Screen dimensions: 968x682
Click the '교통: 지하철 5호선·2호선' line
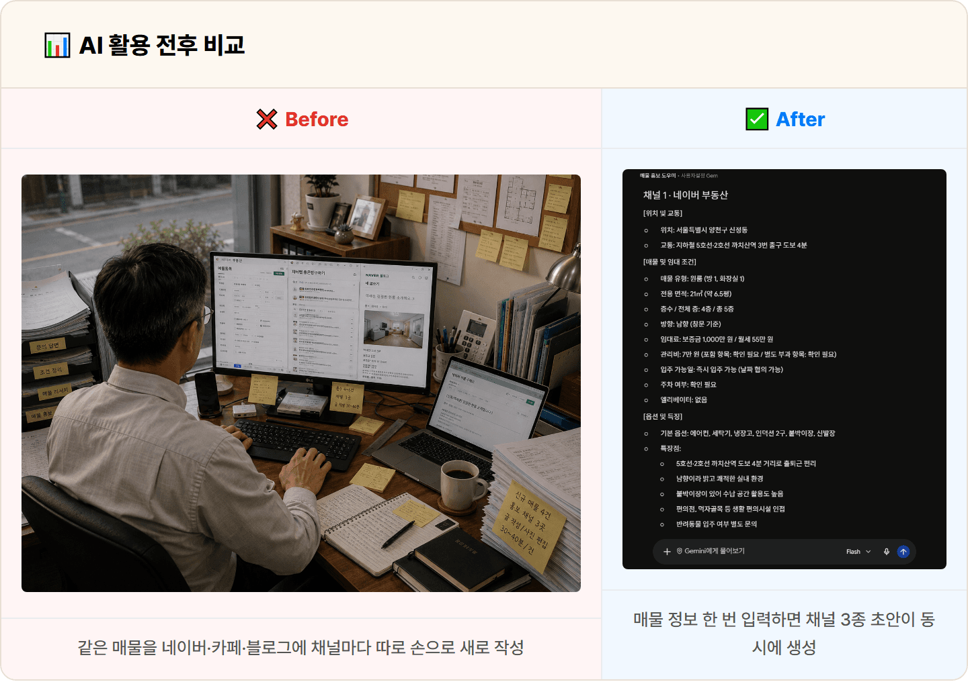tap(733, 246)
